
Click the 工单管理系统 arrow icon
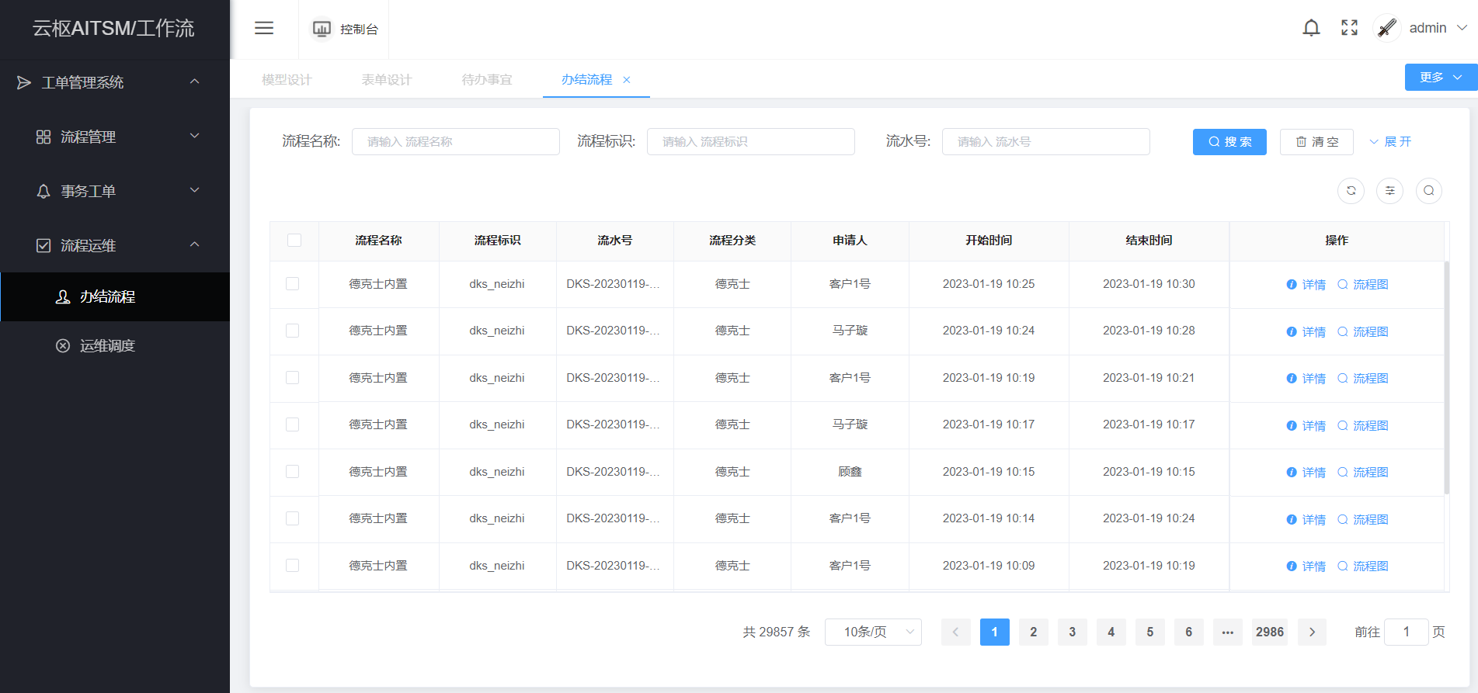click(24, 82)
